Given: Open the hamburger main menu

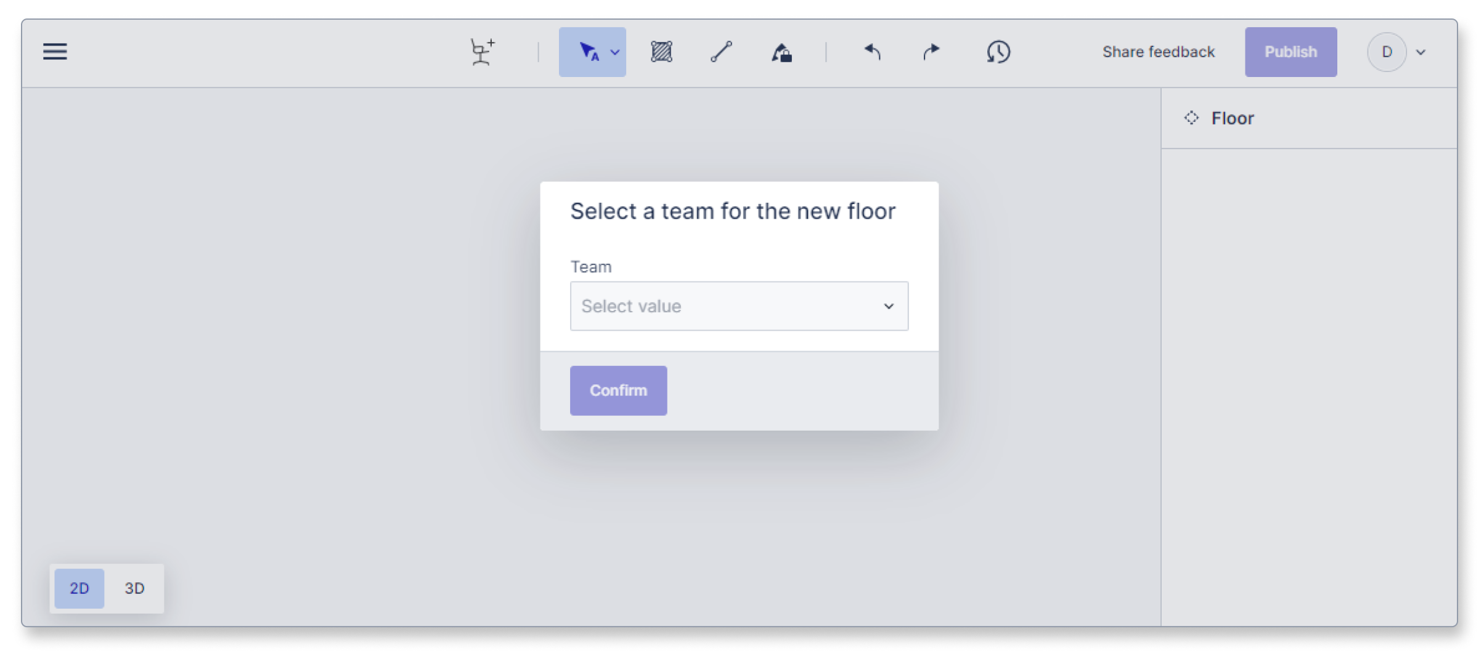Looking at the screenshot, I should 55,52.
